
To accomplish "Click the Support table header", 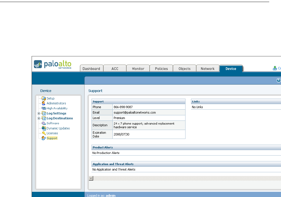I will click(138, 102).
